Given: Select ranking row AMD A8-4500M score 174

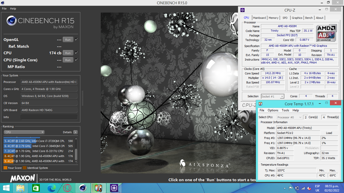Looking at the screenshot, I should [39, 161].
